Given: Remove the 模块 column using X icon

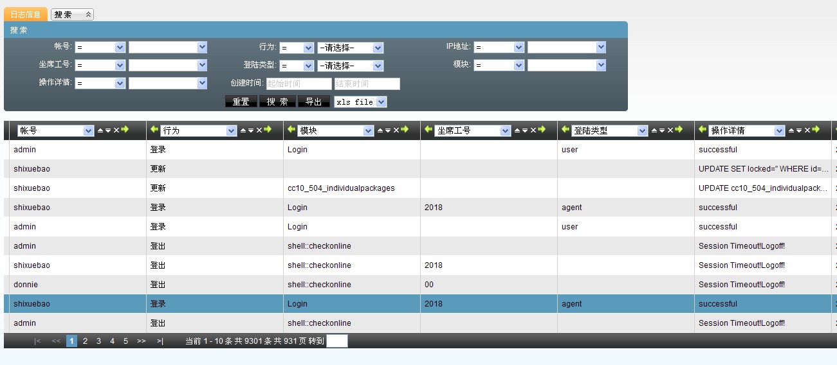Looking at the screenshot, I should 396,130.
